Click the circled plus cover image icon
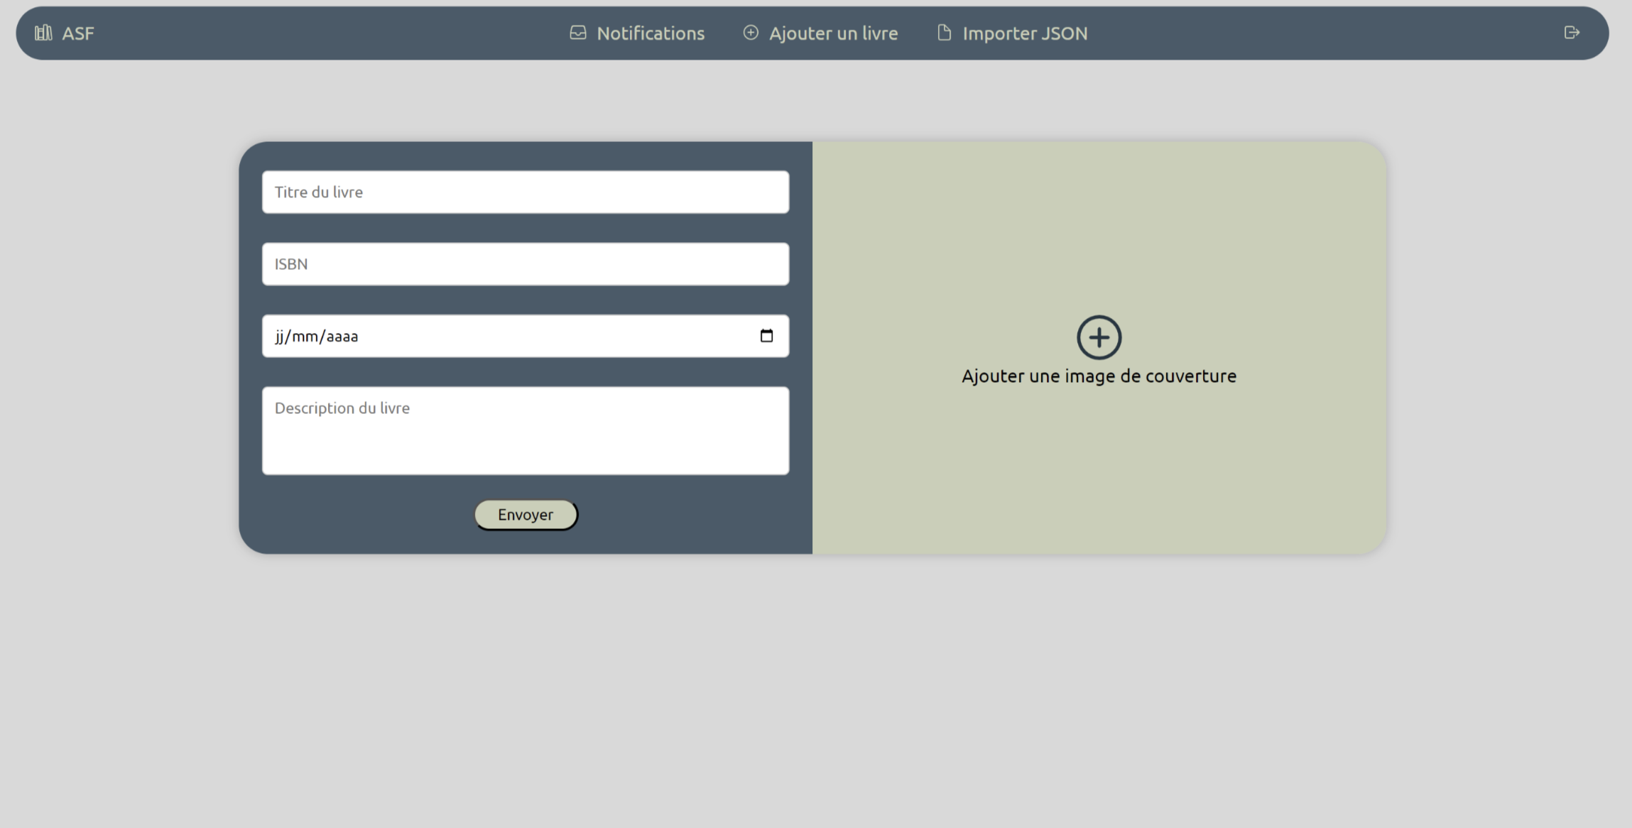The height and width of the screenshot is (828, 1632). [1099, 337]
